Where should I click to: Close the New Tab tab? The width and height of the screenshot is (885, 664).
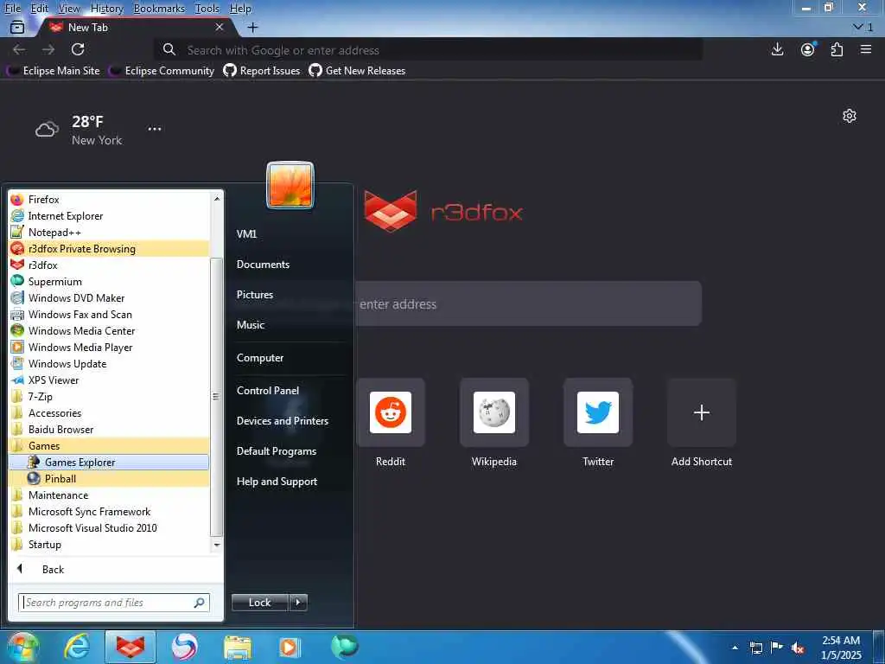220,27
